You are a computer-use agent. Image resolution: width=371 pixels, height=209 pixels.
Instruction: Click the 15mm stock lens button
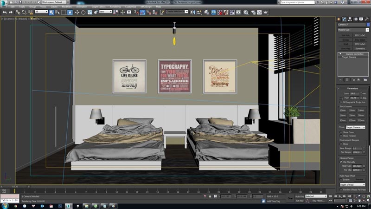coord(343,110)
